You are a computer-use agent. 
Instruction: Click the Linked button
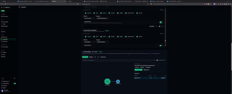pyautogui.click(x=152, y=26)
